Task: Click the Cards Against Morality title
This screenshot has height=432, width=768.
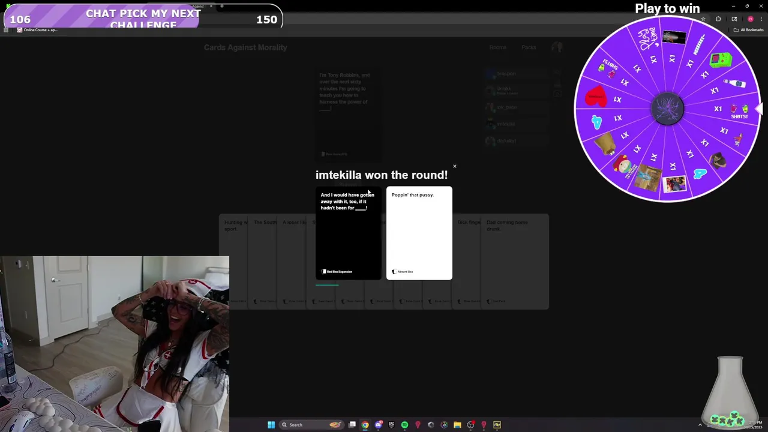Action: pyautogui.click(x=245, y=47)
